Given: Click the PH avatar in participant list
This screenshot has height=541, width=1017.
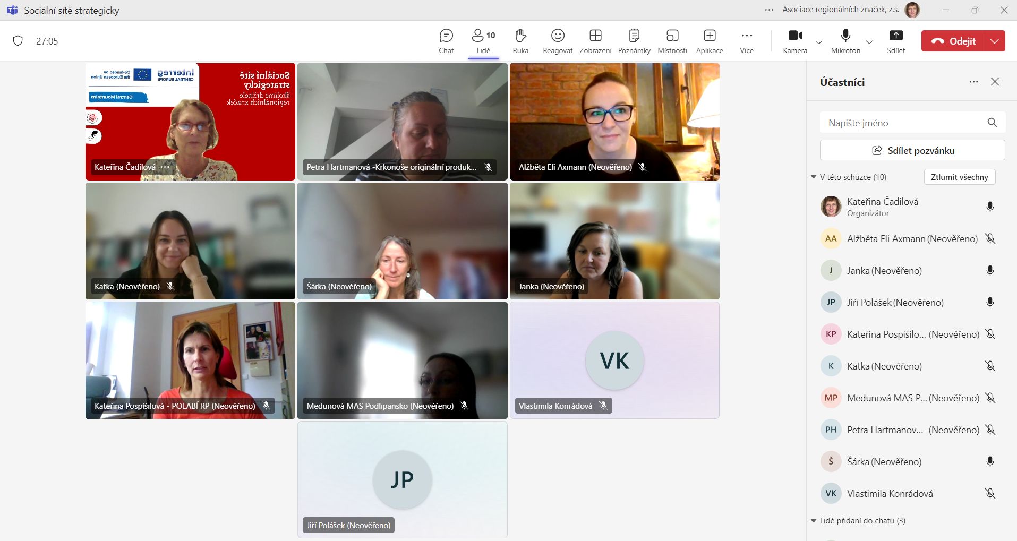Looking at the screenshot, I should point(831,430).
